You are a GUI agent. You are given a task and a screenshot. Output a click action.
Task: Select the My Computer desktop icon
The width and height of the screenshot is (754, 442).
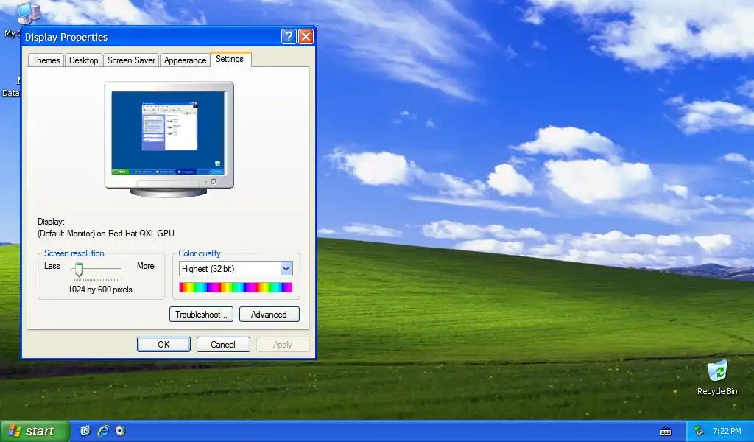[x=27, y=13]
